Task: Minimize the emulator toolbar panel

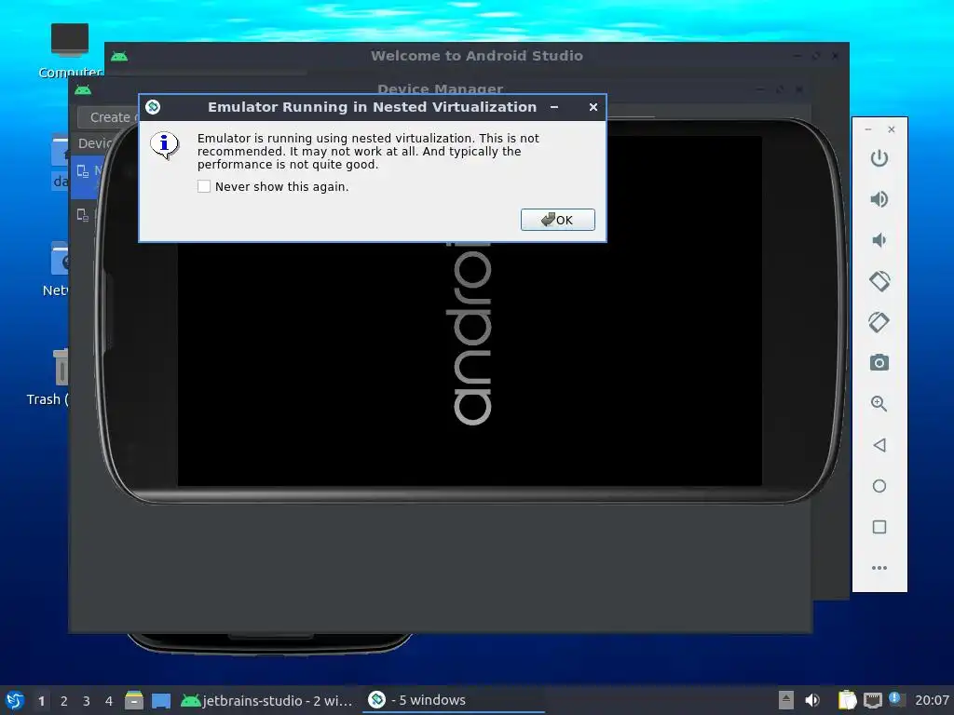Action: pos(868,129)
